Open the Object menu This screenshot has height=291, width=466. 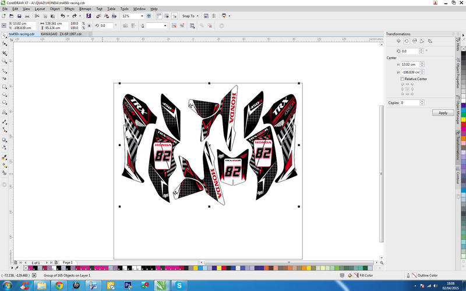pos(55,9)
